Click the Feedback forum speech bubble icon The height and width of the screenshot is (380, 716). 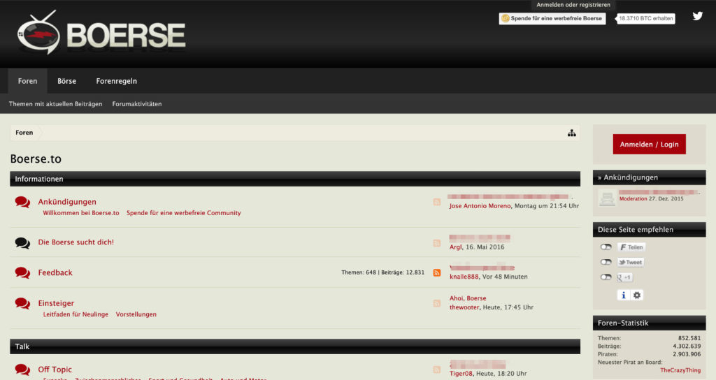22,273
